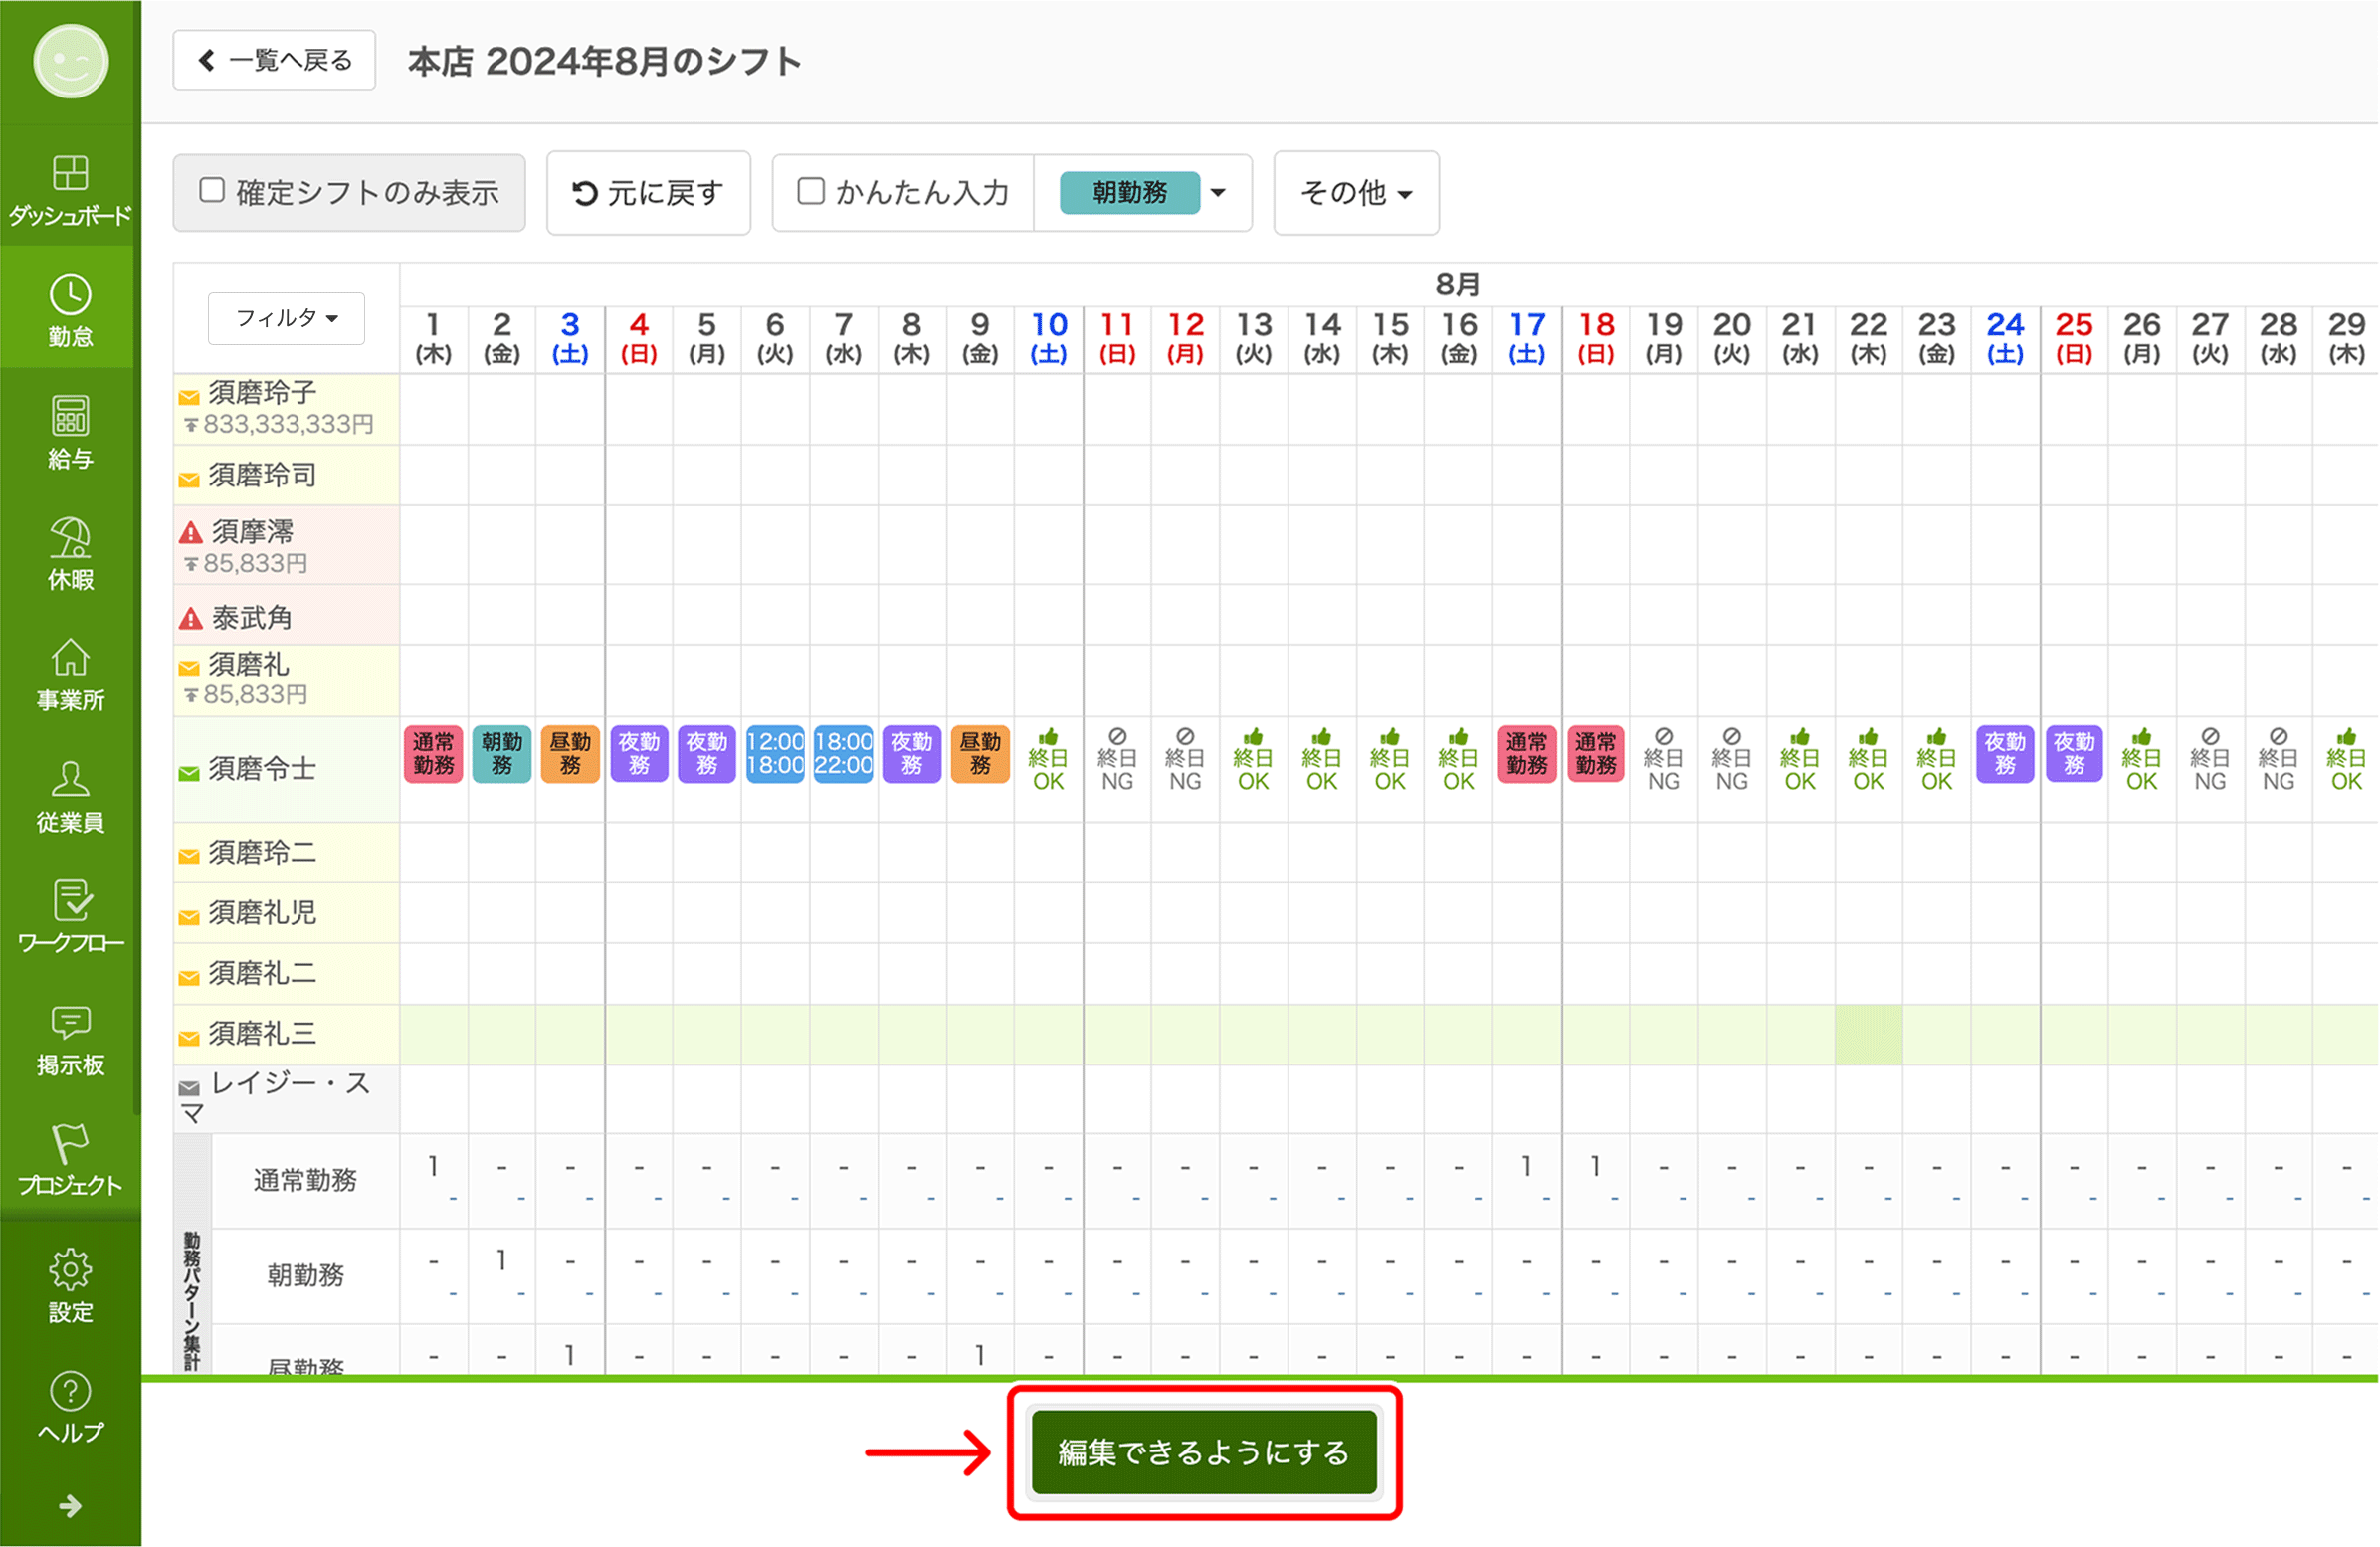Click the 夜勤務 shift on August 4
This screenshot has width=2380, height=1547.
(x=639, y=754)
